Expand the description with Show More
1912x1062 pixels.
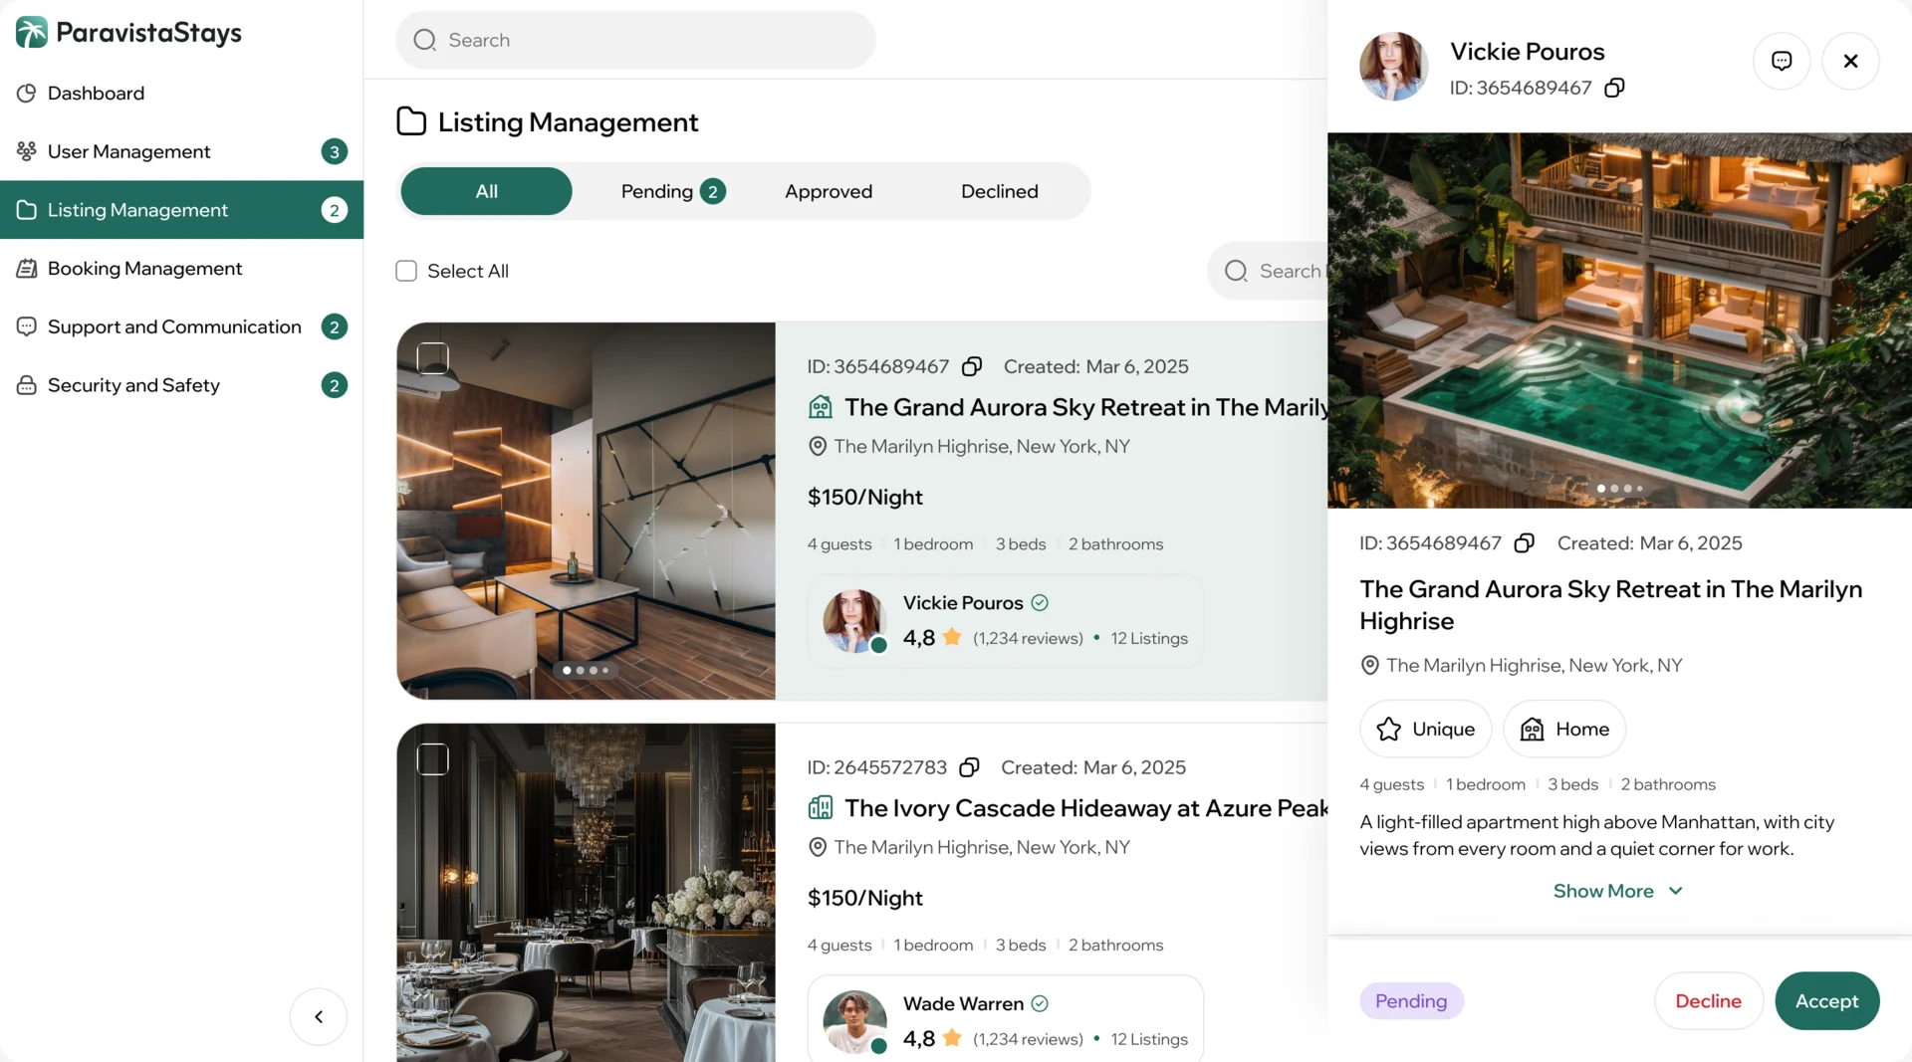pos(1618,891)
